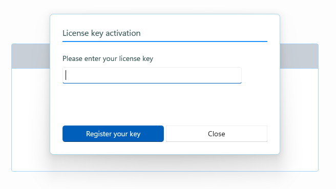Click empty dialog space above the buttons
This screenshot has width=336, height=189.
pyautogui.click(x=165, y=104)
